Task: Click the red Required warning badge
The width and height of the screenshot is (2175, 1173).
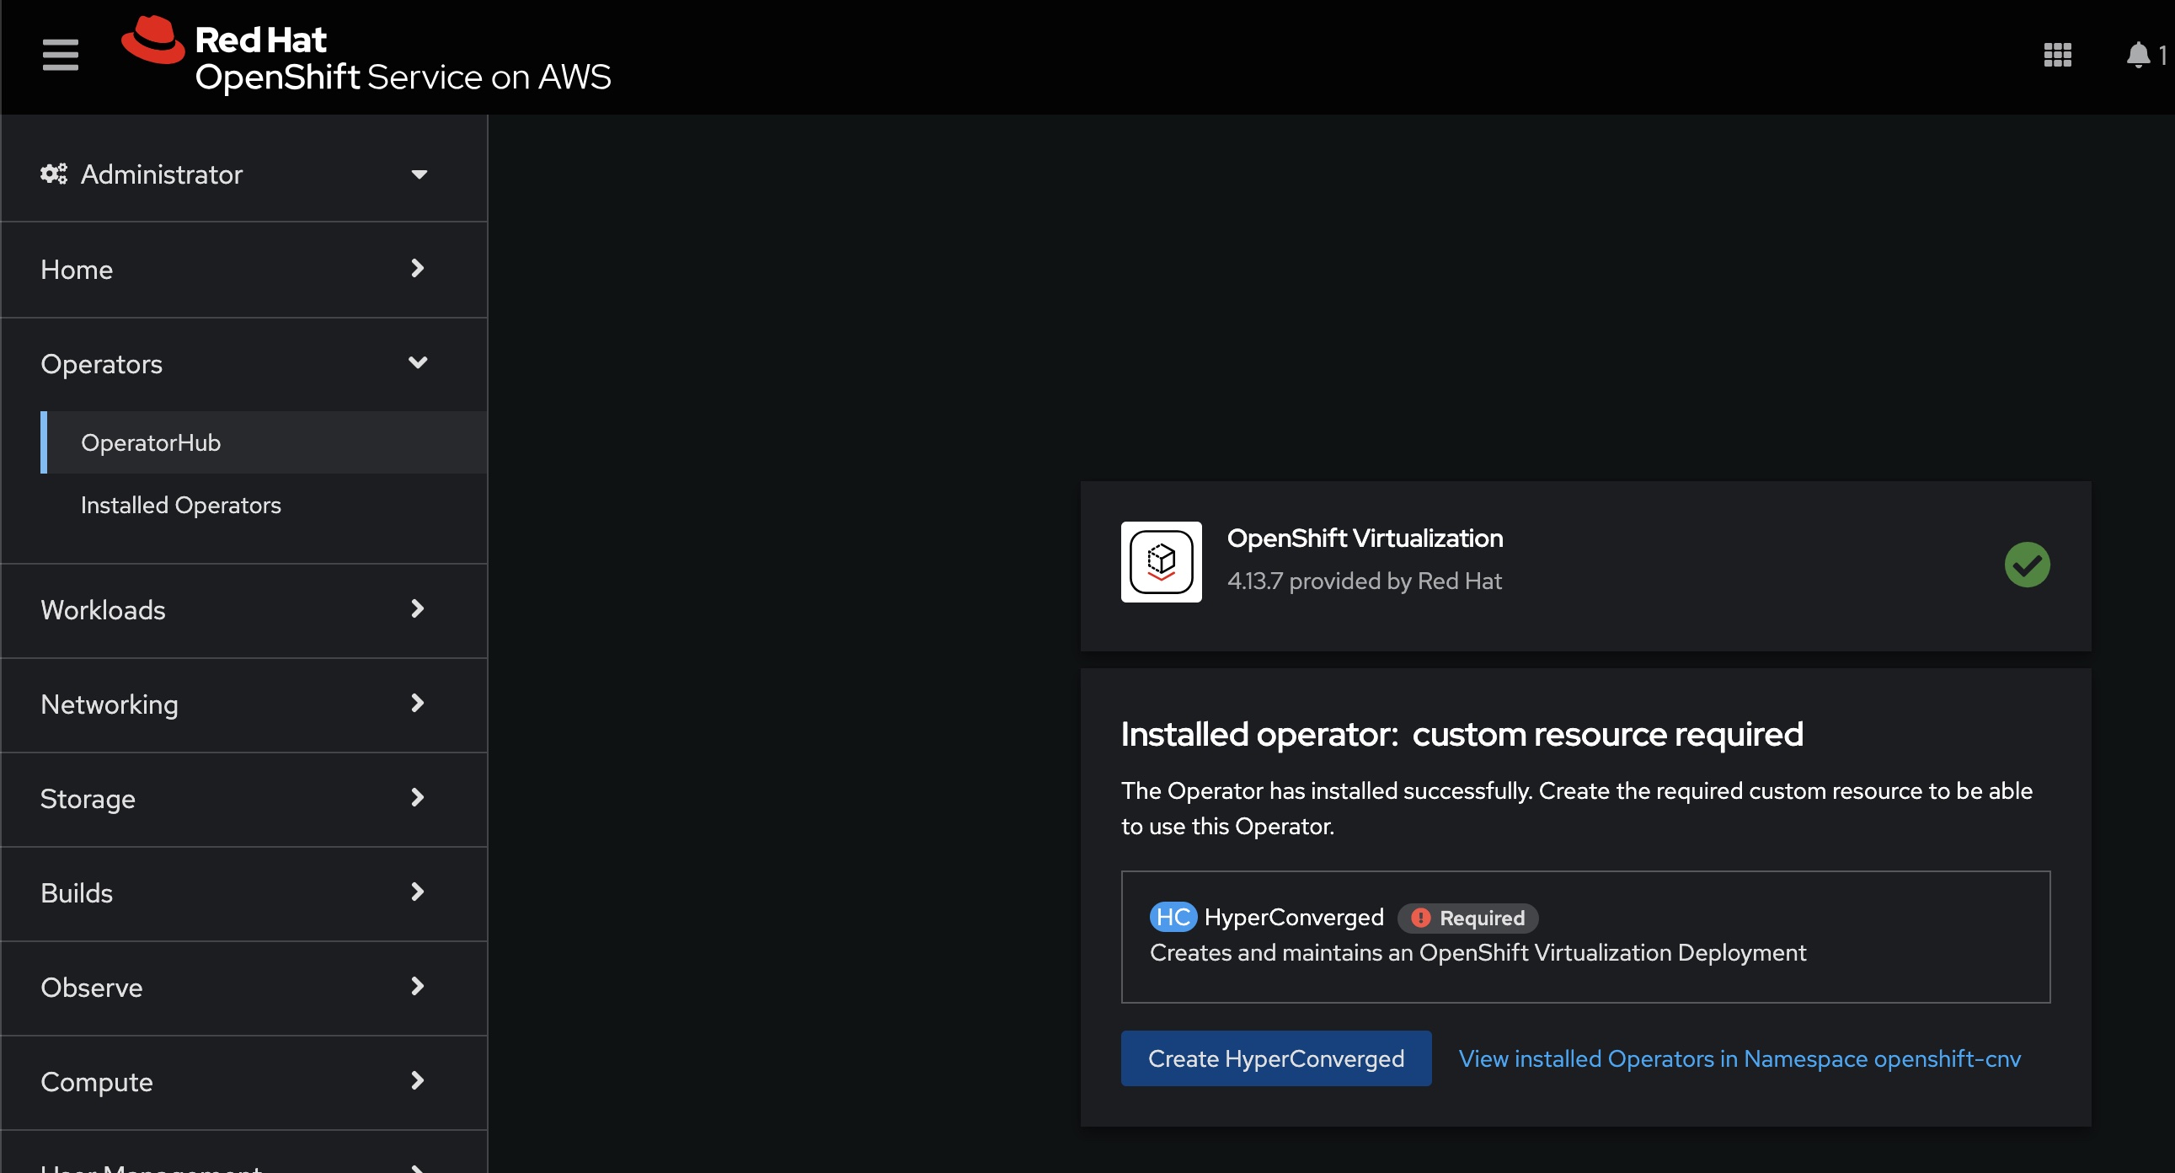Action: point(1467,918)
